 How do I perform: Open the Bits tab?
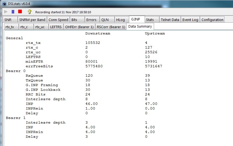(x=77, y=20)
